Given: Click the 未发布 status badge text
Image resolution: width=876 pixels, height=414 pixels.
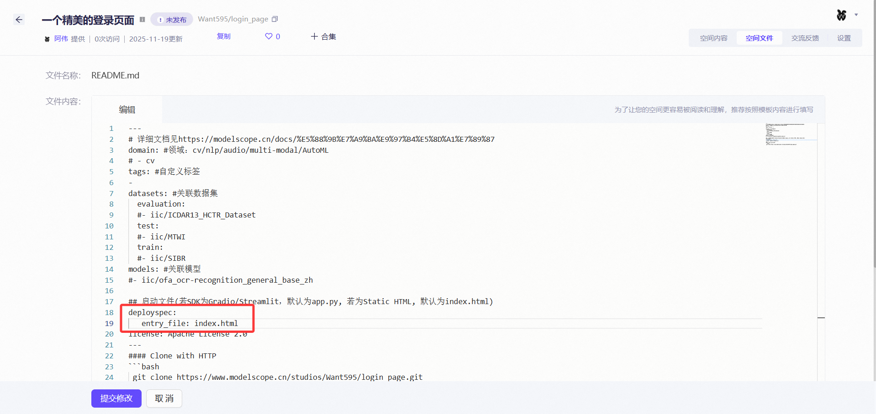Looking at the screenshot, I should click(176, 20).
